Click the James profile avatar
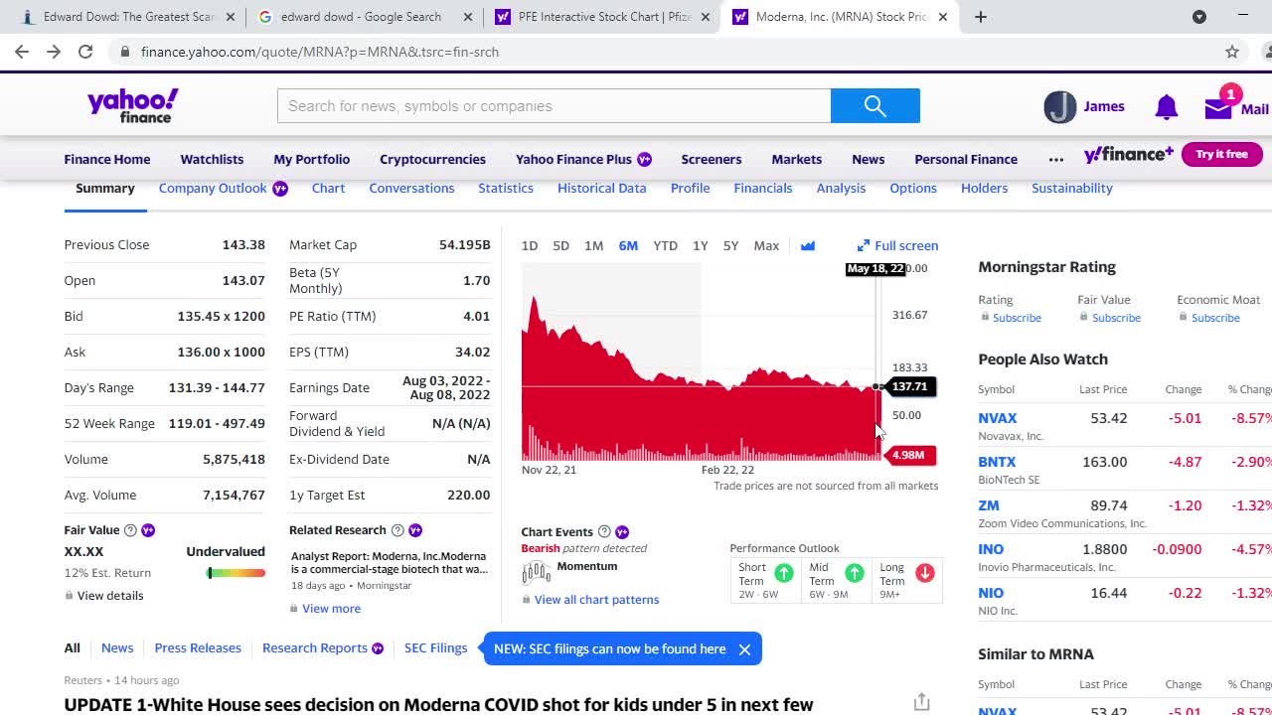The width and height of the screenshot is (1272, 715). pyautogui.click(x=1060, y=106)
